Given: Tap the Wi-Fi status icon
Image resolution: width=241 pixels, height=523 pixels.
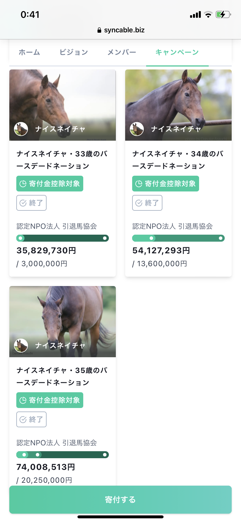Looking at the screenshot, I should pos(208,15).
